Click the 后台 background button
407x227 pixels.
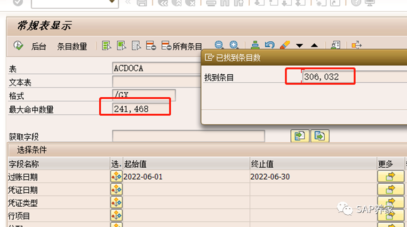39,47
